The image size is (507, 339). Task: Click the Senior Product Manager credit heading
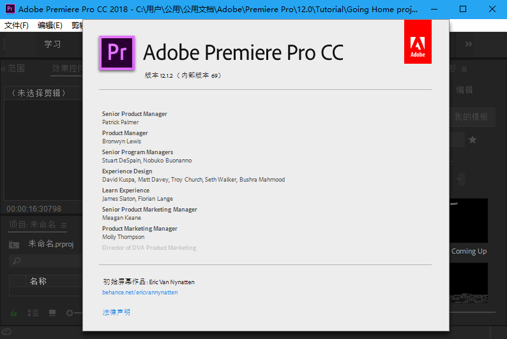point(135,114)
